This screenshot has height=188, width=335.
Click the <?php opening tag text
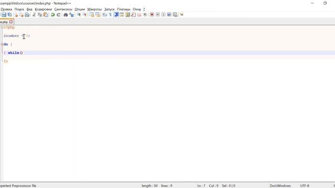tap(9, 28)
